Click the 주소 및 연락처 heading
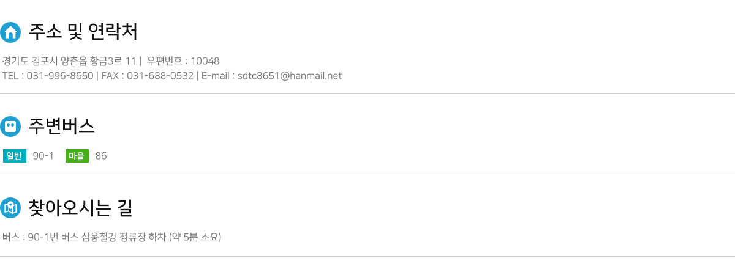The width and height of the screenshot is (735, 272). [x=83, y=31]
